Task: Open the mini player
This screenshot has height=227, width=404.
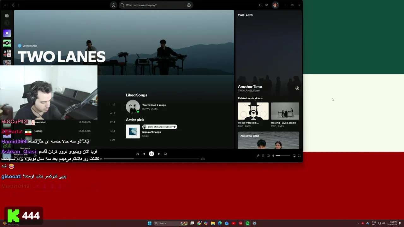Action: click(x=294, y=156)
